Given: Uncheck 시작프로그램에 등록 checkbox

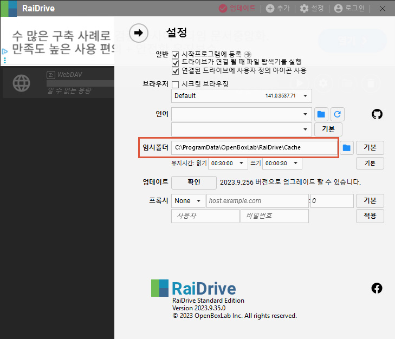Looking at the screenshot, I should point(176,55).
